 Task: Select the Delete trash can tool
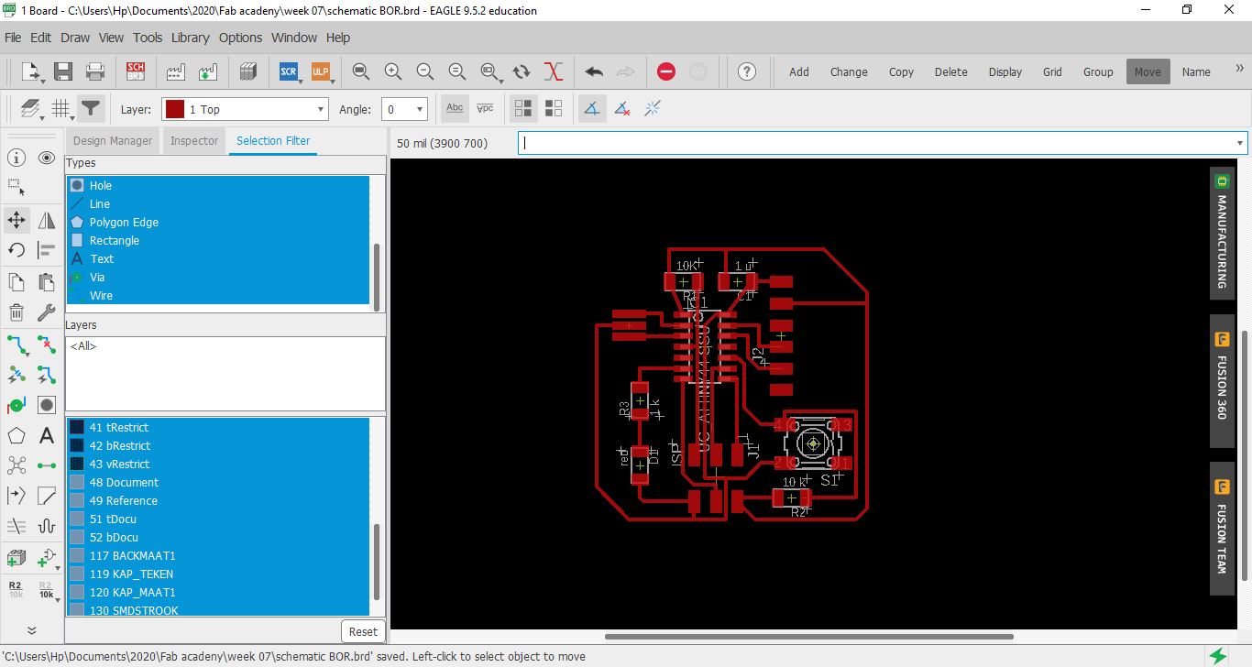pos(16,313)
